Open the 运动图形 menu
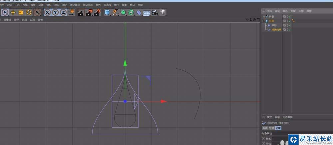The width and height of the screenshot is (333, 145). (88, 5)
